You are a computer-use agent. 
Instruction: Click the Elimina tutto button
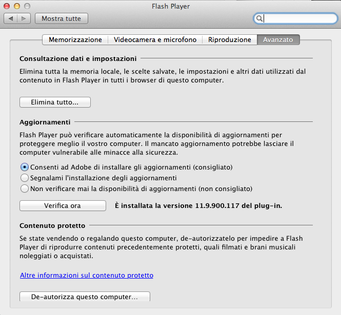tap(55, 102)
